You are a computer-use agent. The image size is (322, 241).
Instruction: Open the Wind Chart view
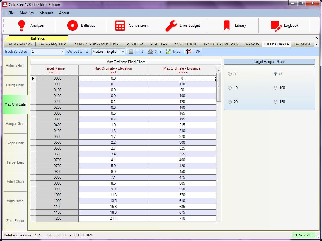[x=15, y=182]
